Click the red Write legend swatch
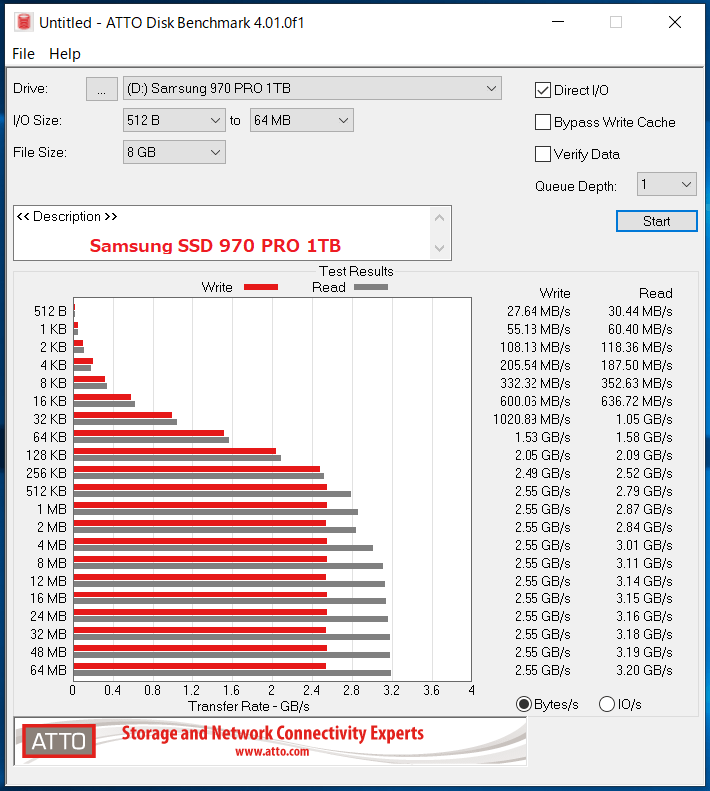The image size is (710, 791). pos(261,287)
